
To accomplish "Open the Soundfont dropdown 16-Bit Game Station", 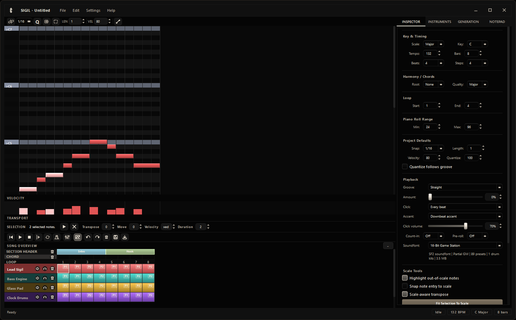I will pos(465,246).
